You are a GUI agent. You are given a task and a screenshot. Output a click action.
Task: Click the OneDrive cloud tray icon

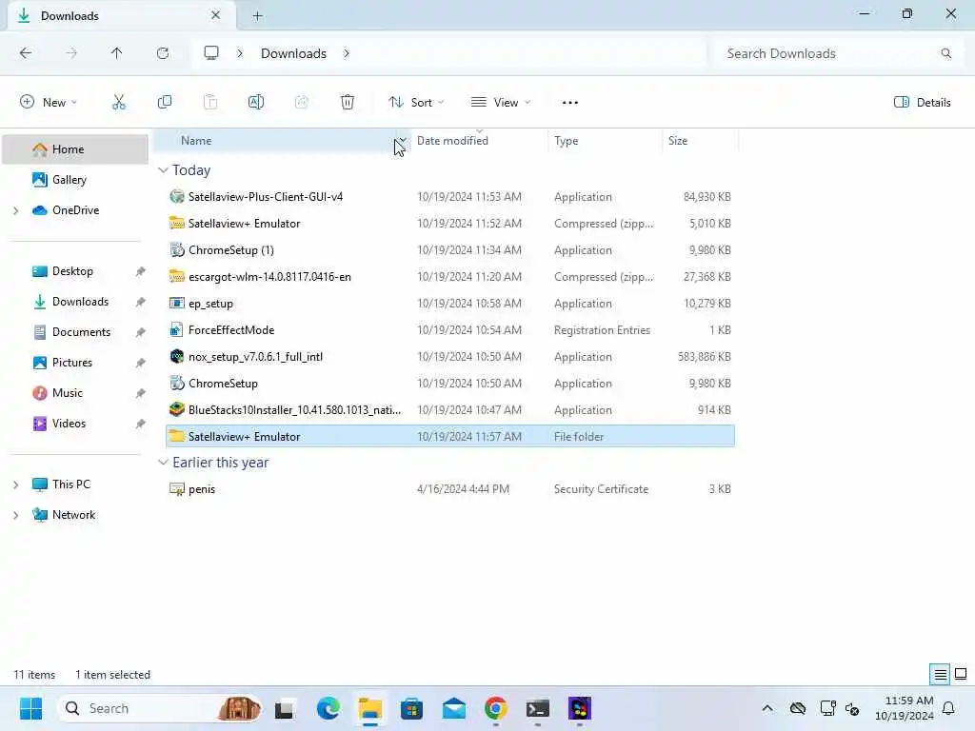point(798,708)
